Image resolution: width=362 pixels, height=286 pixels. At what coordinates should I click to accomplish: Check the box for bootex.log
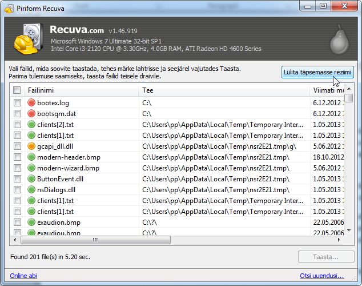click(17, 102)
